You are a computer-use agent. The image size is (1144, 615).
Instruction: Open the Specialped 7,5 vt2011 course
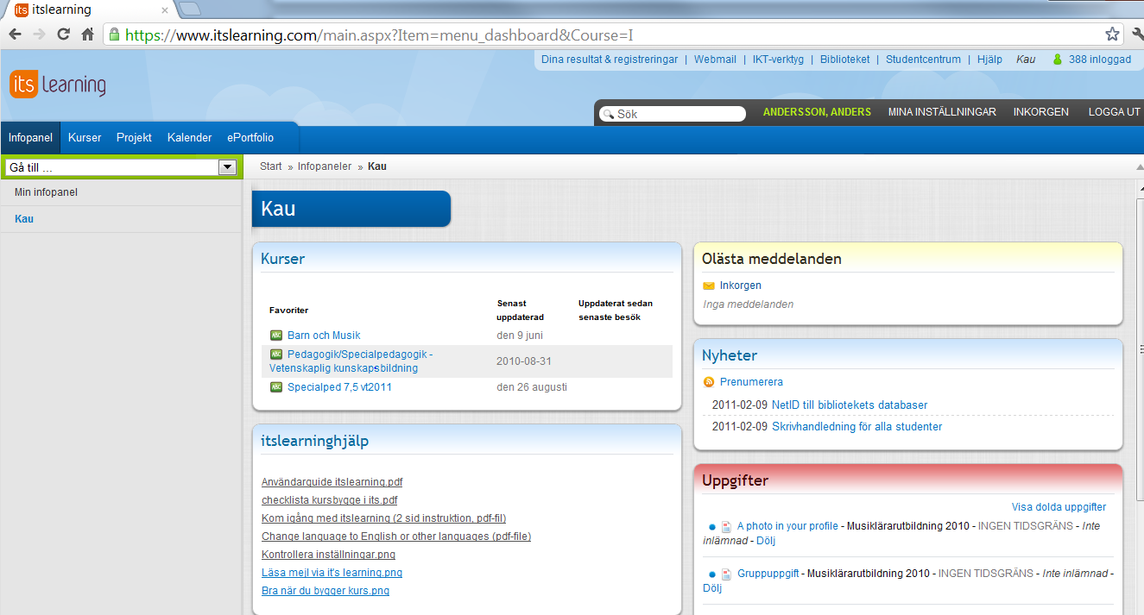tap(339, 387)
